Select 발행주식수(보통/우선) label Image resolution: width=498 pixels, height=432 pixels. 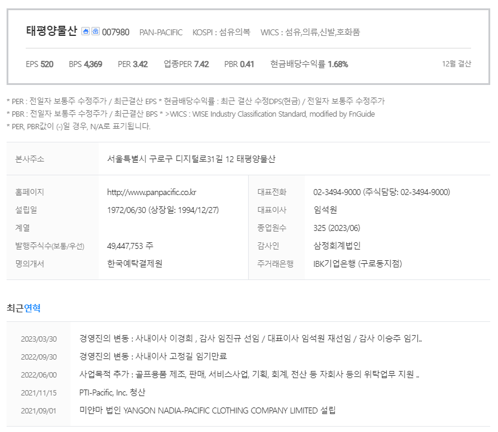50,246
